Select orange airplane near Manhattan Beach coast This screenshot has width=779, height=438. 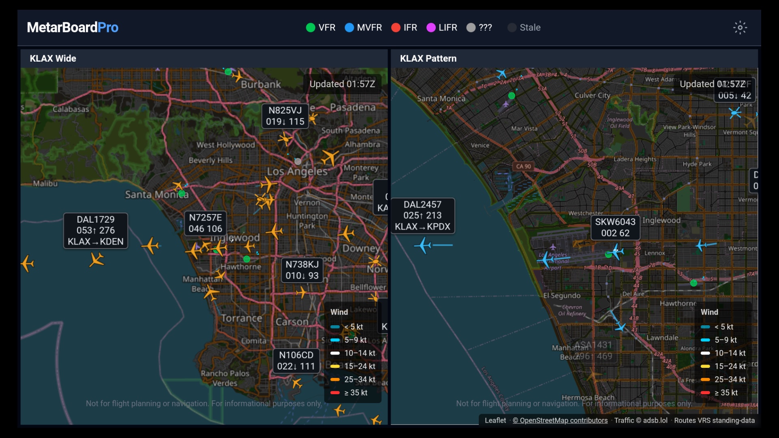click(x=211, y=292)
